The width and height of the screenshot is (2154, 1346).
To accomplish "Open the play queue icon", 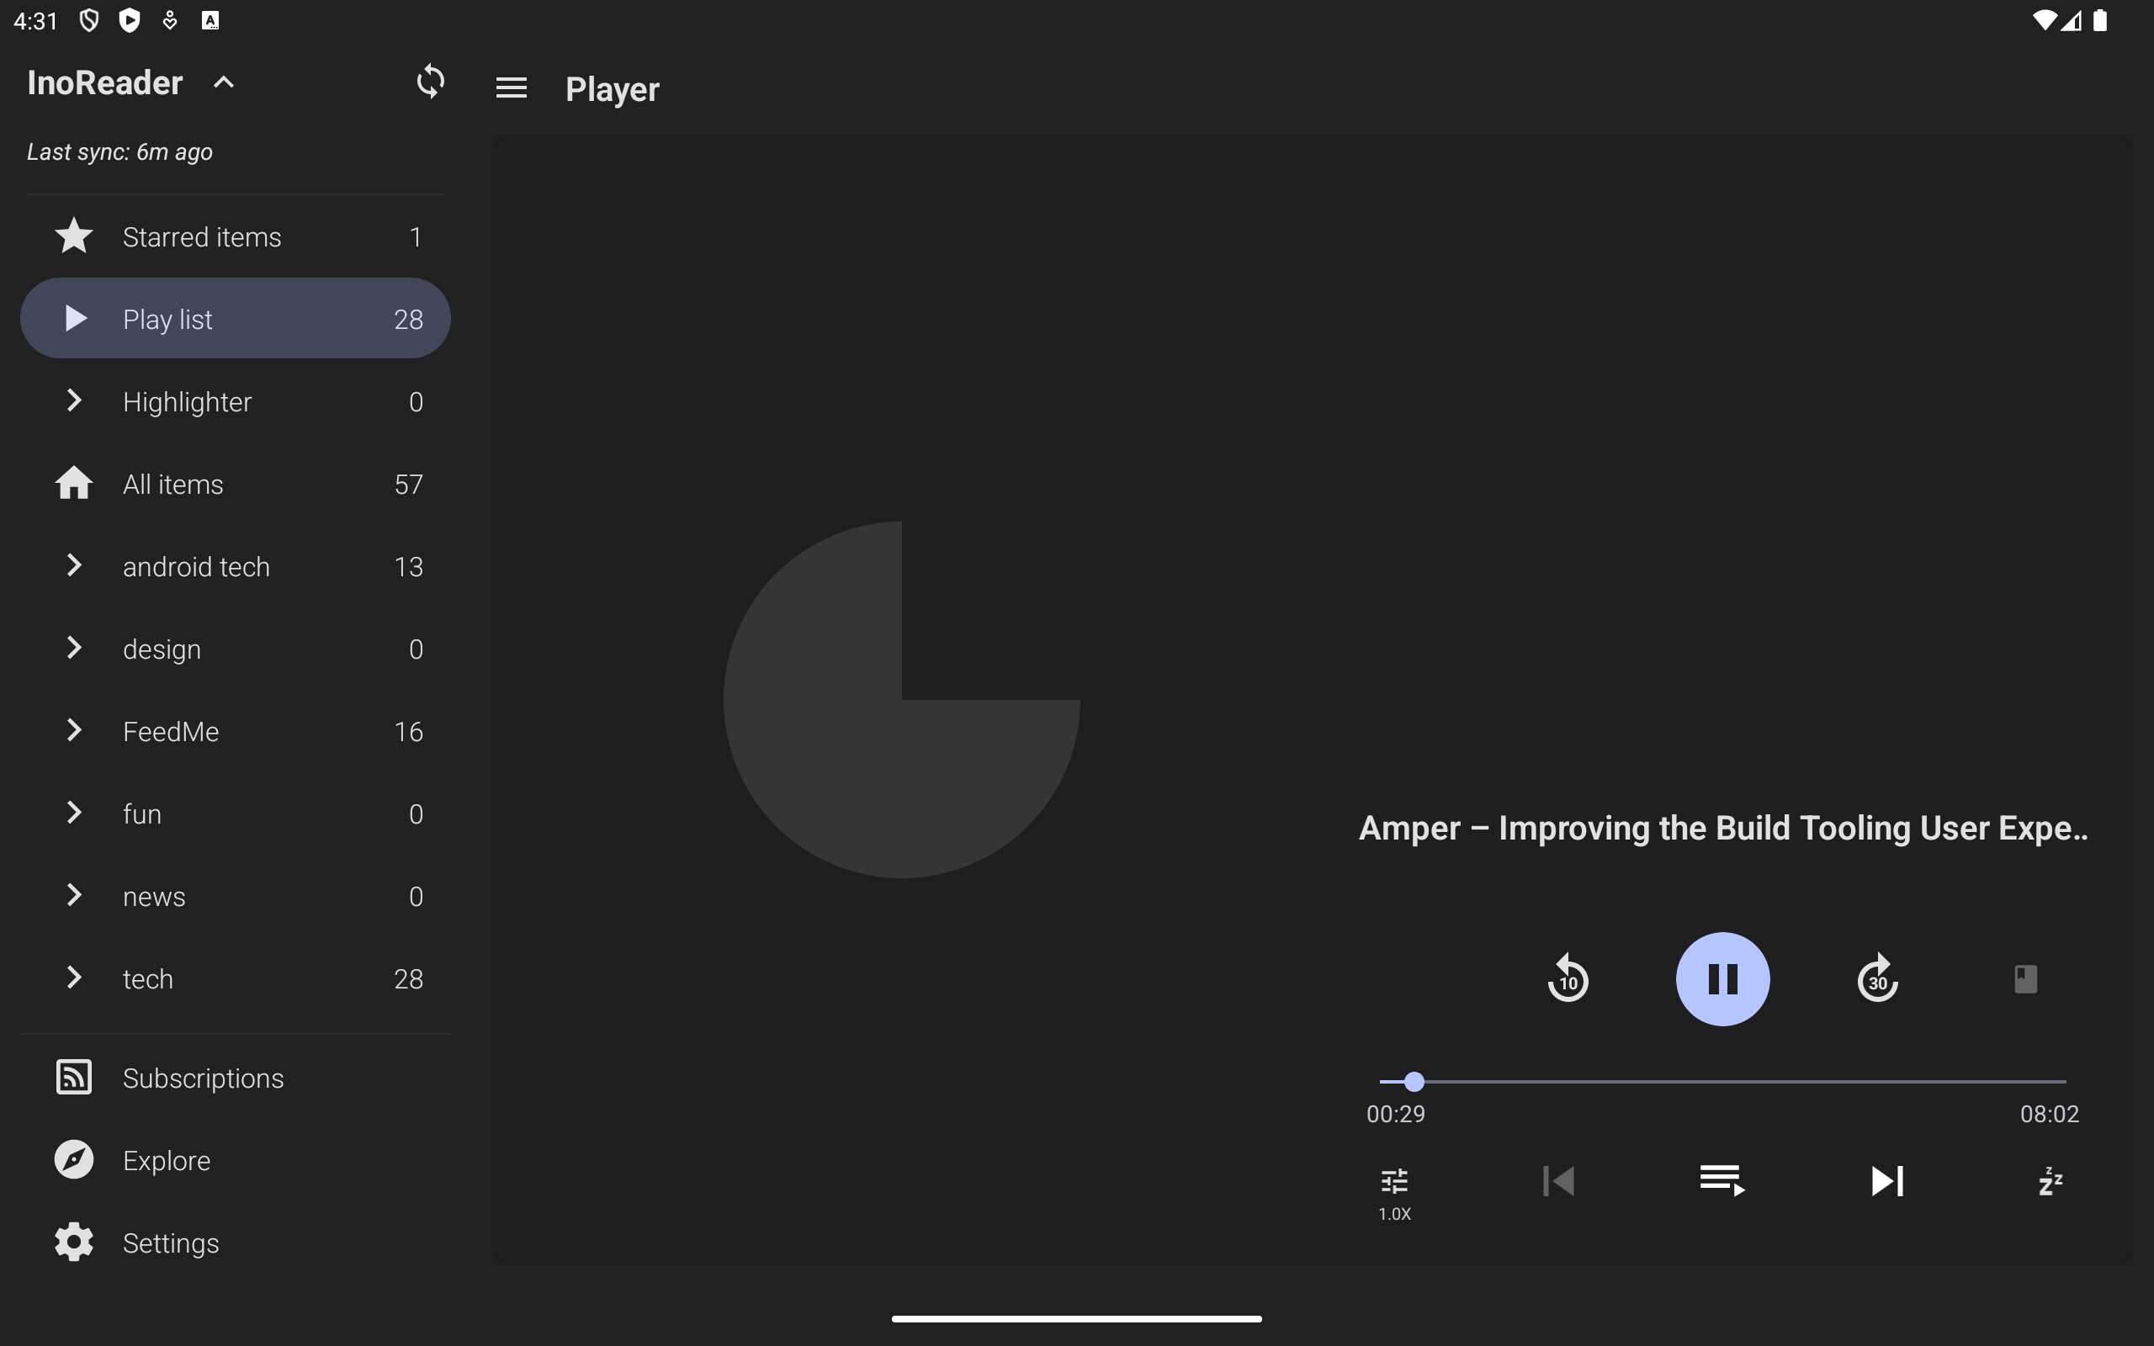I will [1722, 1181].
